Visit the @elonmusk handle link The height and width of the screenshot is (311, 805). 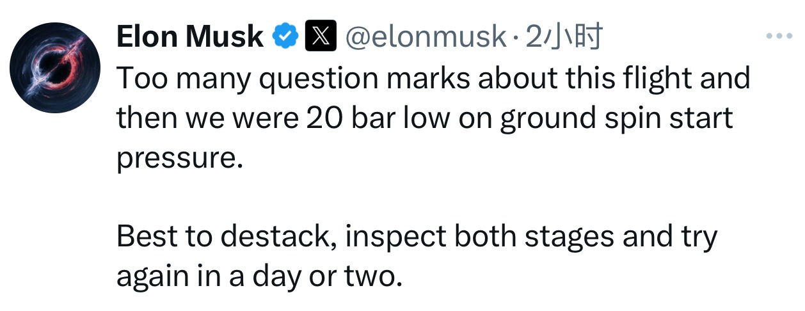coord(426,38)
